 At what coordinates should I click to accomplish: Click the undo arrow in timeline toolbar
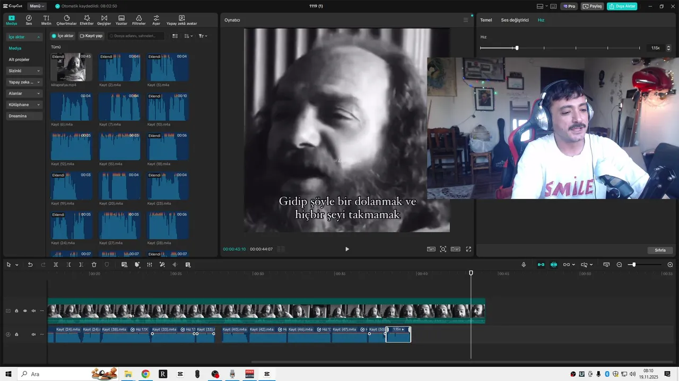coord(30,265)
